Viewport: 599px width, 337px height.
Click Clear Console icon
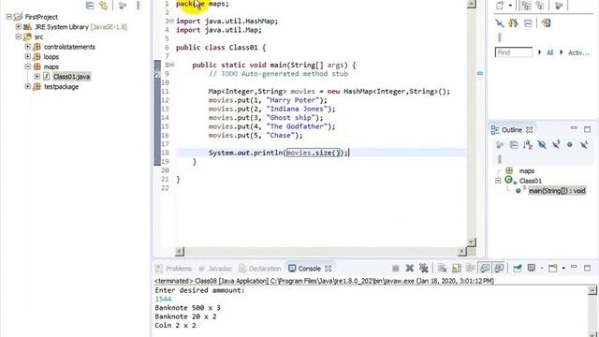pyautogui.click(x=442, y=269)
